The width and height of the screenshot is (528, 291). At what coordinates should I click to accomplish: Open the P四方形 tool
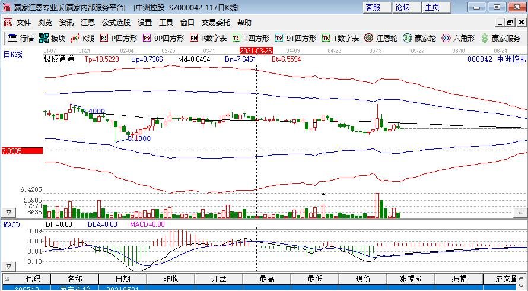click(119, 38)
